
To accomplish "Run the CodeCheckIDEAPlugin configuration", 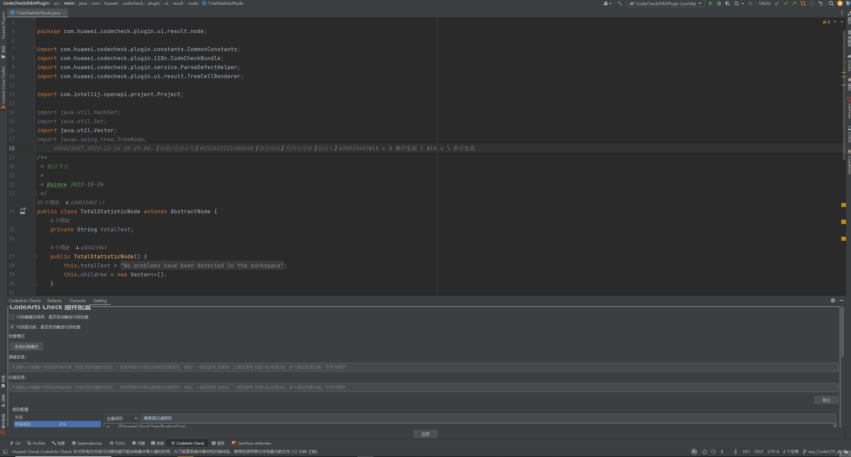I will pyautogui.click(x=711, y=3).
